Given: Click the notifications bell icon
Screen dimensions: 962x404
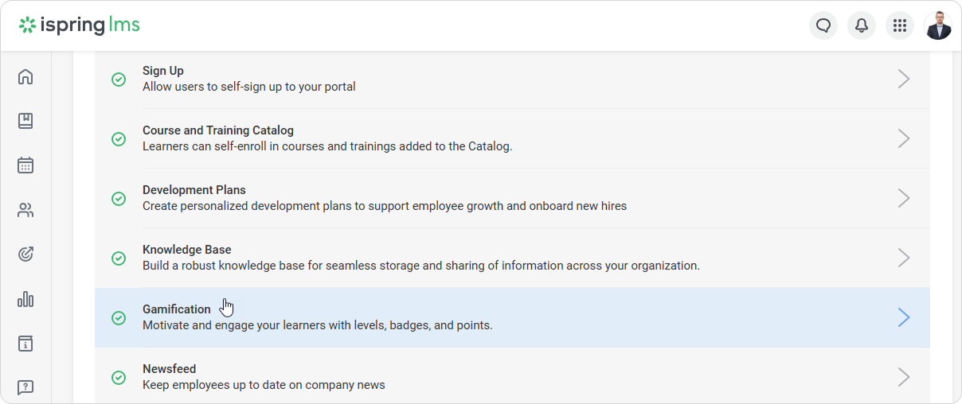Looking at the screenshot, I should (x=862, y=25).
